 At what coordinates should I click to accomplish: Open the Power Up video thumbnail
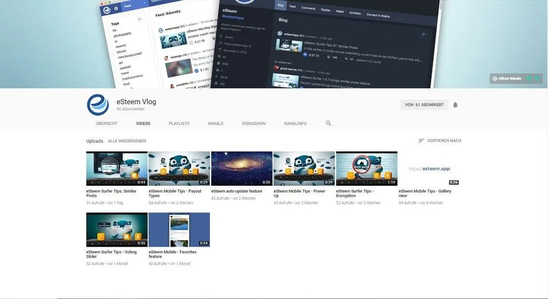coord(304,169)
